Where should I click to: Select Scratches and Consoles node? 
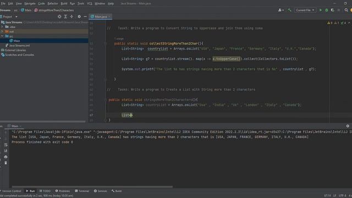[x=18, y=55]
